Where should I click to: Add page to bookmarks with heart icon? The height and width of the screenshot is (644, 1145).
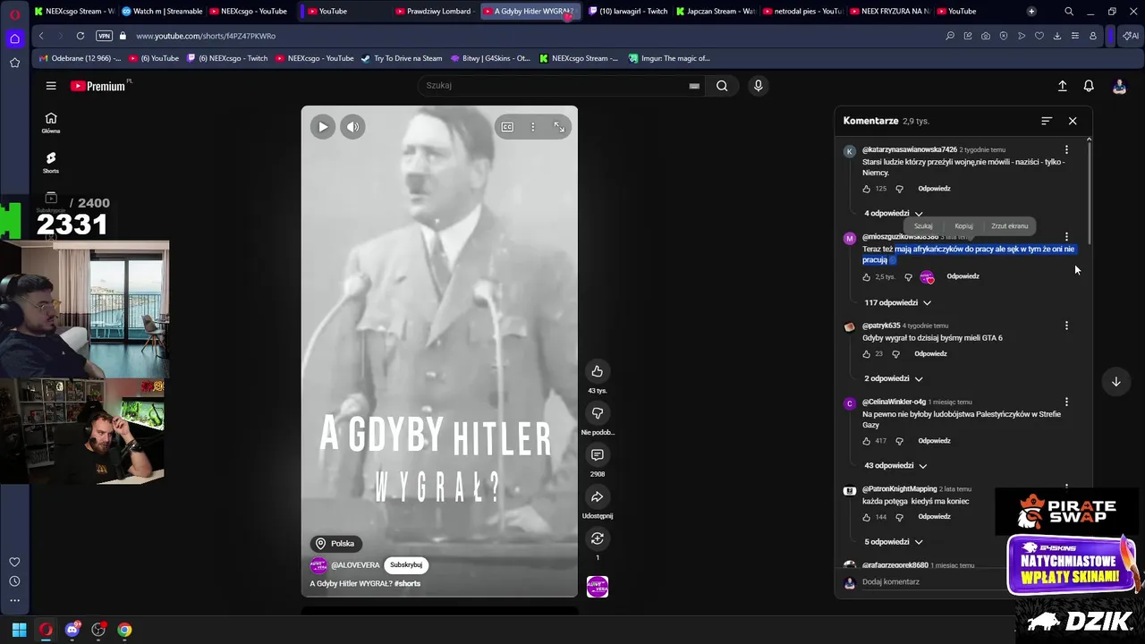[x=1039, y=36]
